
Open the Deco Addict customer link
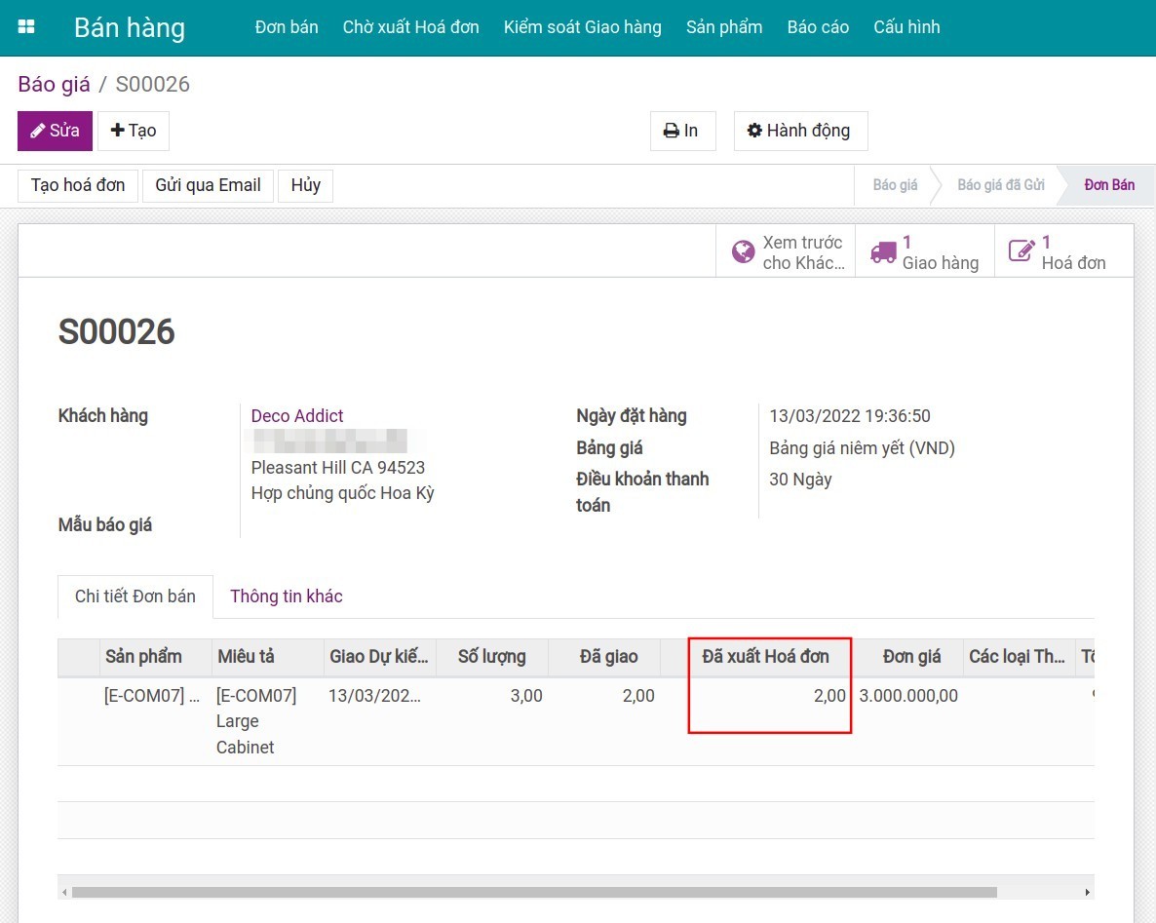297,416
